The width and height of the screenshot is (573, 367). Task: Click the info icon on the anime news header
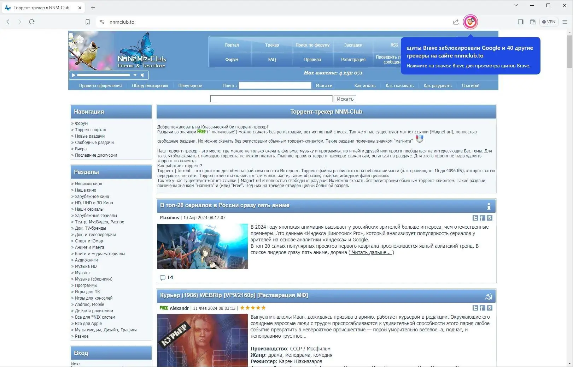click(489, 206)
